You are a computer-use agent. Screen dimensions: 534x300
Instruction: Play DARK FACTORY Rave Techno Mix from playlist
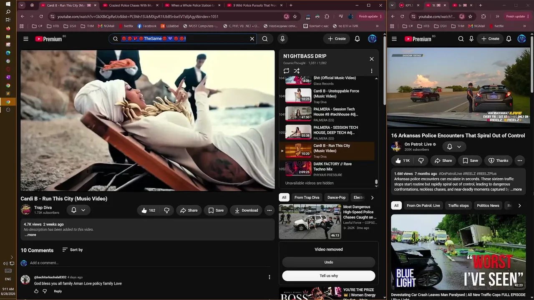[x=330, y=169]
